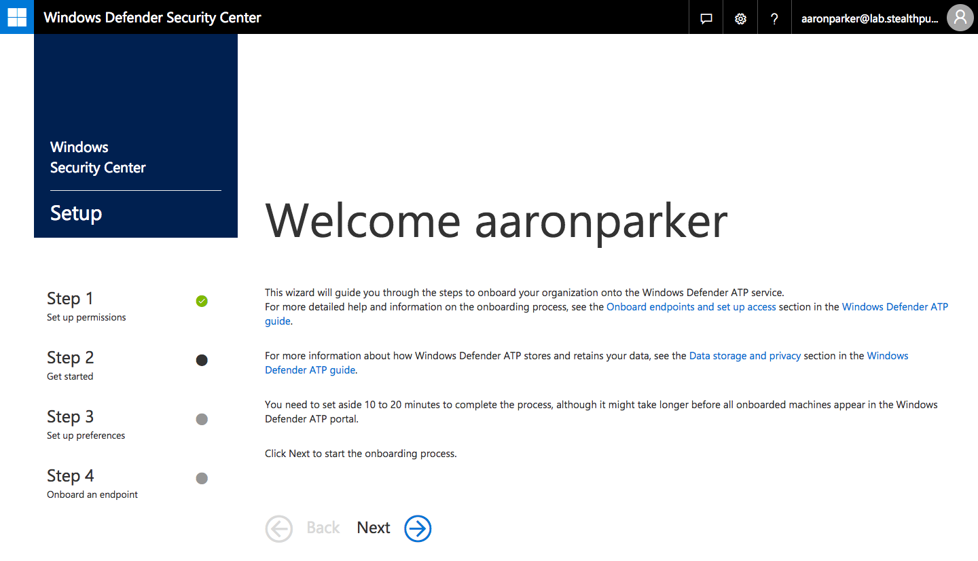Click the green checkmark for Step 1

click(202, 301)
